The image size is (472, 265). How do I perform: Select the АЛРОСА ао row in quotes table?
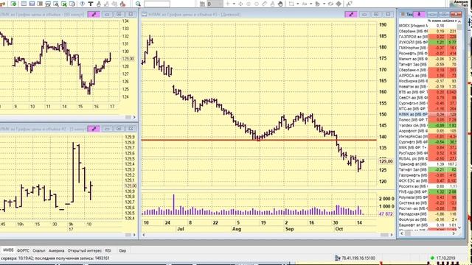tap(428, 75)
